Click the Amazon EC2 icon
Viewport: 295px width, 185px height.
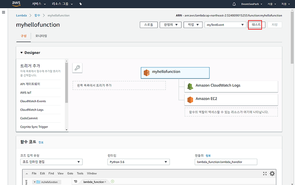click(x=190, y=100)
